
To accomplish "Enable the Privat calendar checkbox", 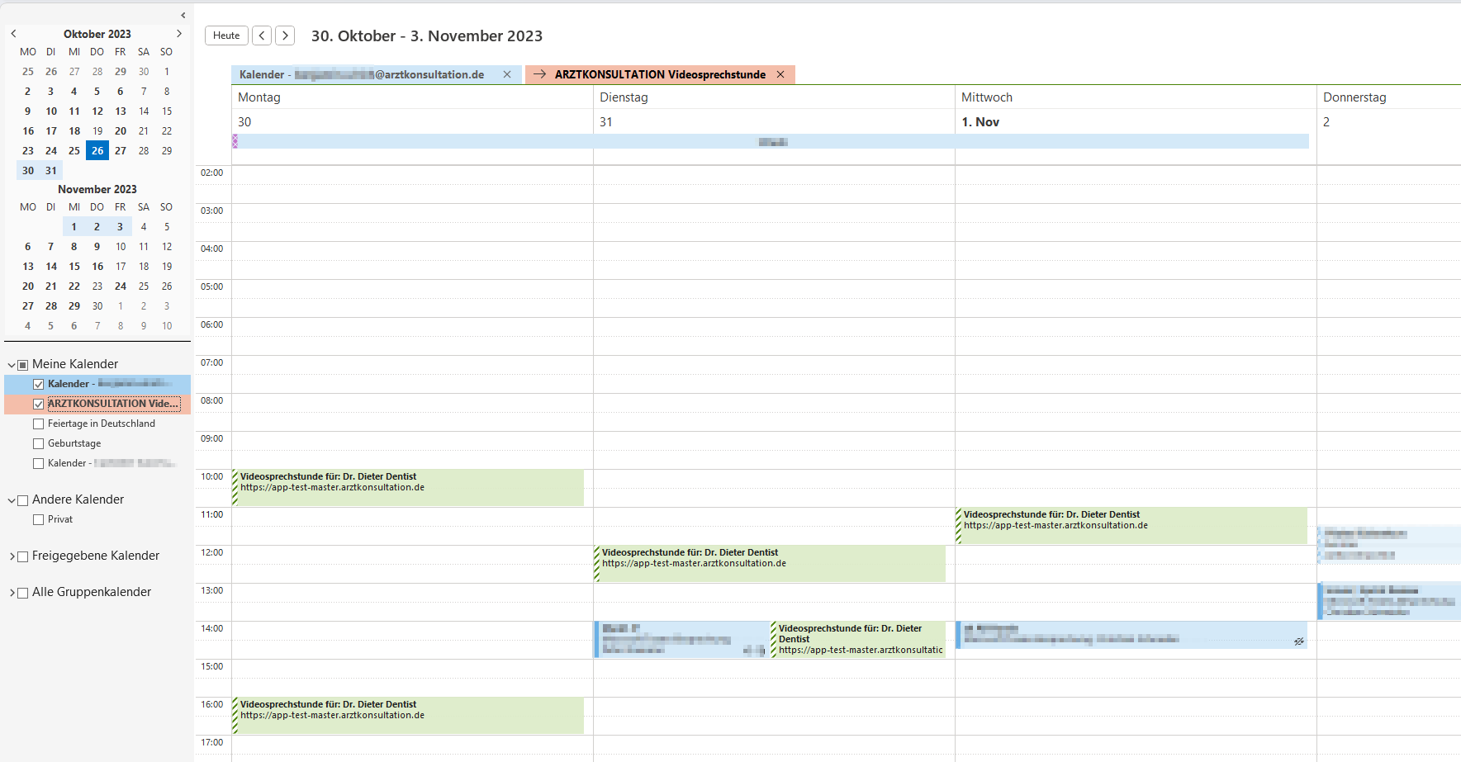I will point(38,519).
